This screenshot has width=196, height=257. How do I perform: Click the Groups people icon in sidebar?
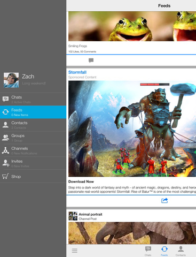(5, 138)
